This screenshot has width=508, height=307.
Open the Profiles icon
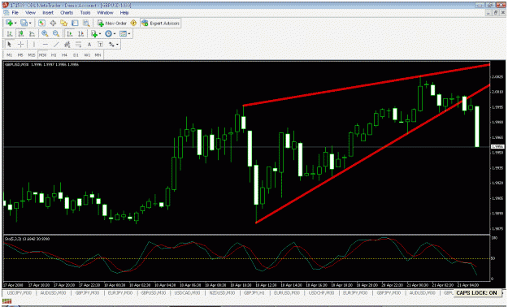click(x=24, y=23)
